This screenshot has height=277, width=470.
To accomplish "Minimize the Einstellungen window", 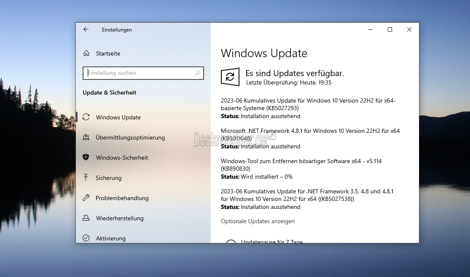I will (371, 29).
